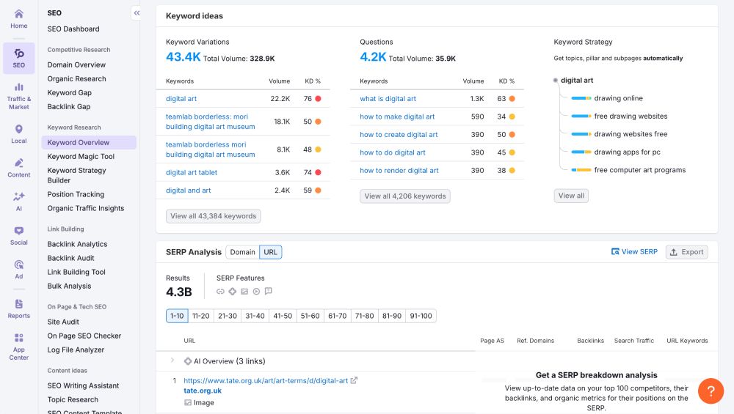
Task: Switch SERP Analysis to Domain
Action: 242,252
